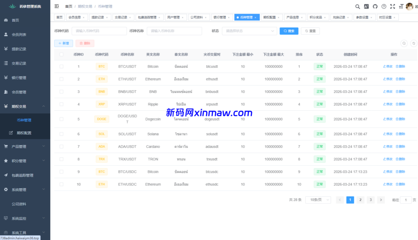Viewport: 418px width, 240px height.
Task: Open the 状态 status dropdown
Action: tap(249, 31)
